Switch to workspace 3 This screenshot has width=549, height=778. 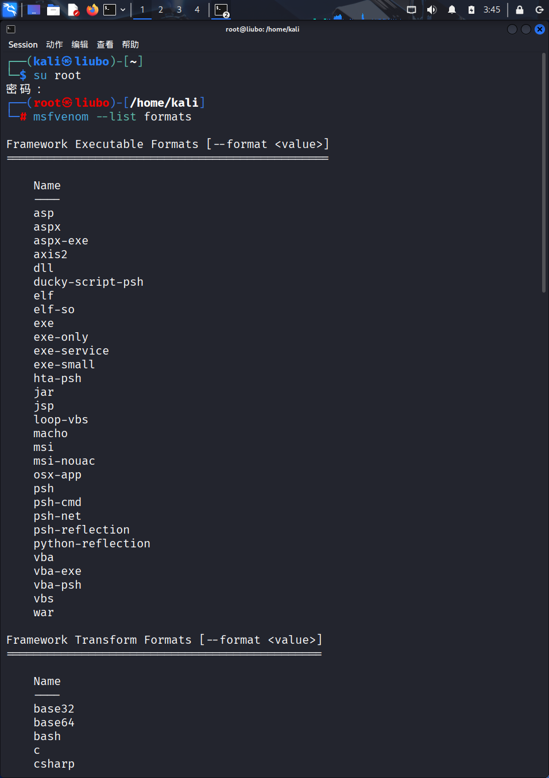[179, 10]
